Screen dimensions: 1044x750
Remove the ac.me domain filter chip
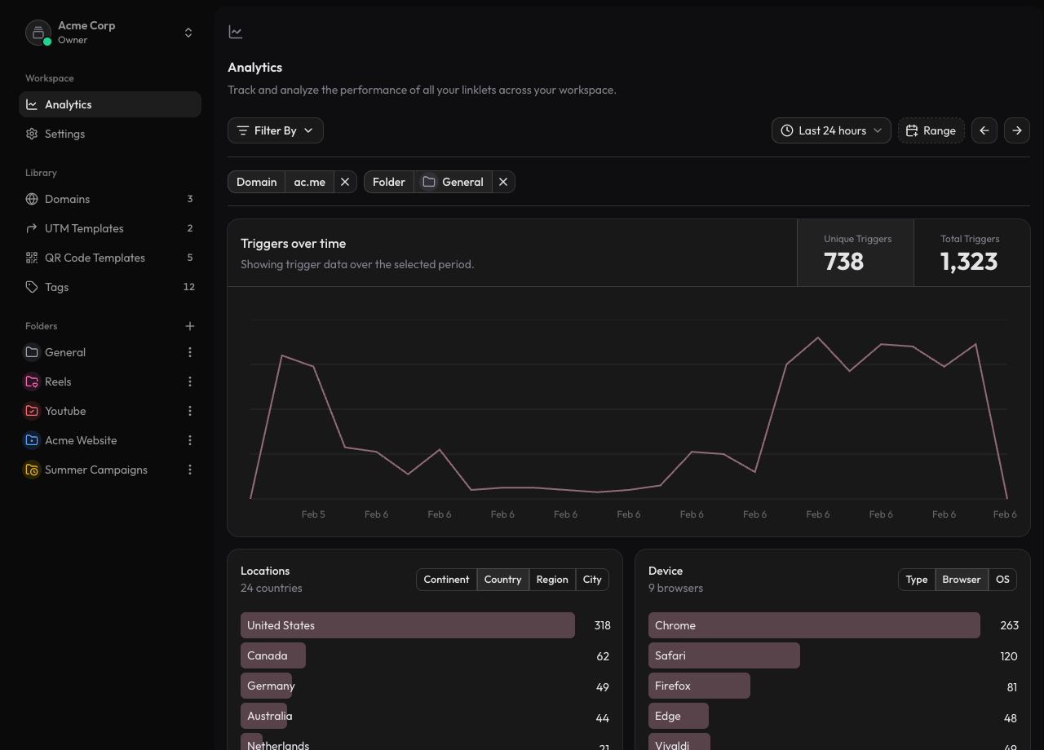344,182
